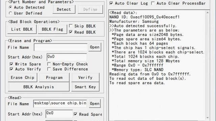Image resolution: width=216 pixels, height=121 pixels.
Task: Click the NAND ID line in log
Action: pos(144,17)
